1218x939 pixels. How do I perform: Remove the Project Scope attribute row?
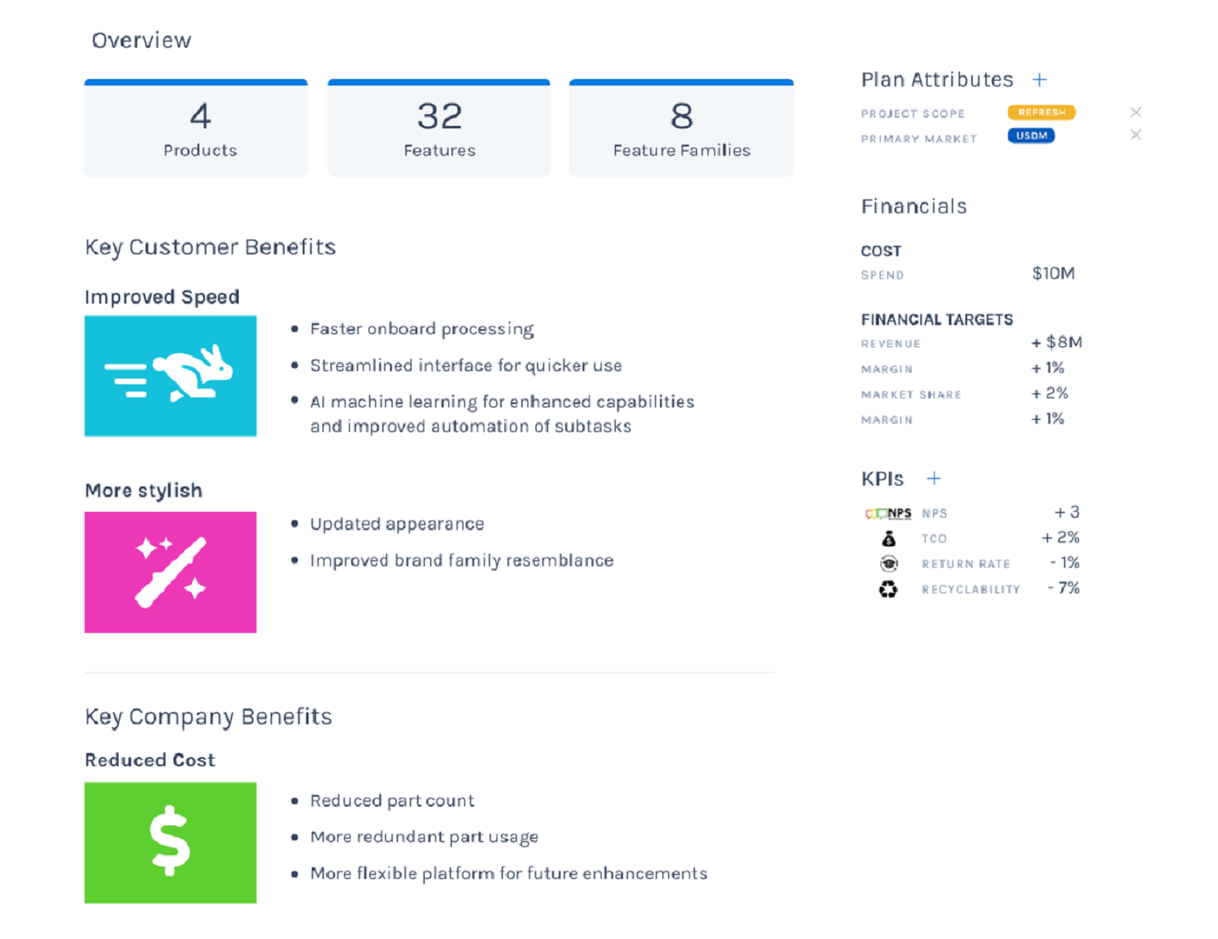point(1136,113)
